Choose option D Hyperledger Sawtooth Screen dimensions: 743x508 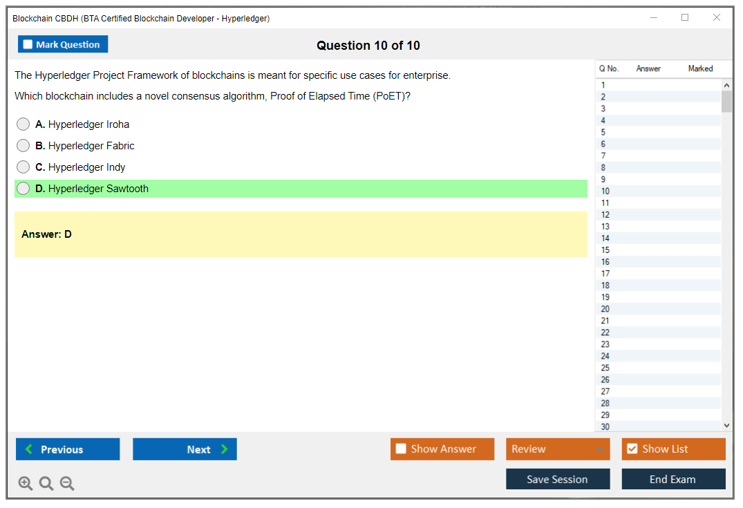(23, 189)
